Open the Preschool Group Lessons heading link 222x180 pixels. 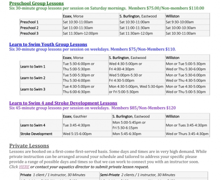pyautogui.click(x=36, y=3)
